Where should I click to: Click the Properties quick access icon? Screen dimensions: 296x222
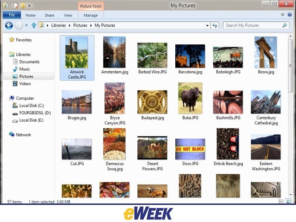[17, 6]
